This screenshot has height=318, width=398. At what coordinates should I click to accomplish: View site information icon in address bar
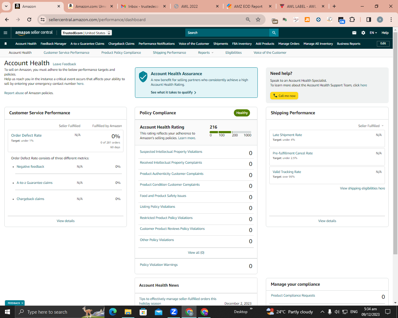(43, 20)
